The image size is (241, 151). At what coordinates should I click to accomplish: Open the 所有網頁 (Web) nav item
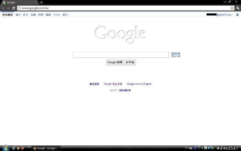8,15
